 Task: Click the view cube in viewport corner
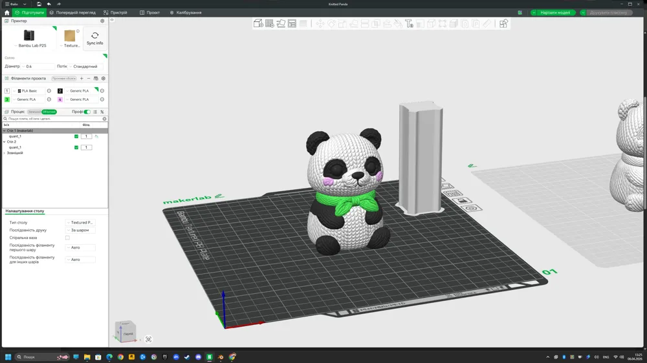tap(126, 331)
